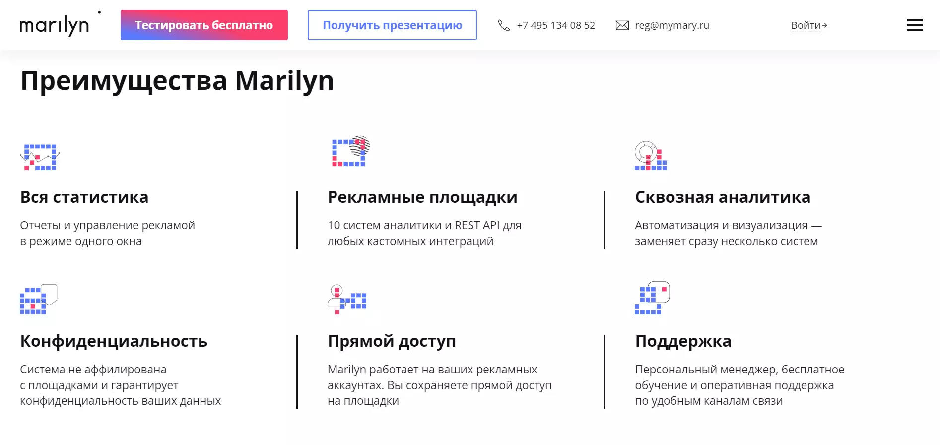The height and width of the screenshot is (445, 940).
Task: Click the Войти login link
Action: [809, 25]
